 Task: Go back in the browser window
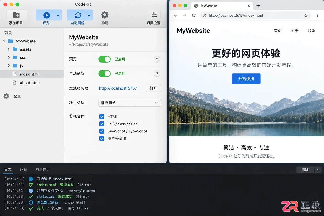(176, 15)
